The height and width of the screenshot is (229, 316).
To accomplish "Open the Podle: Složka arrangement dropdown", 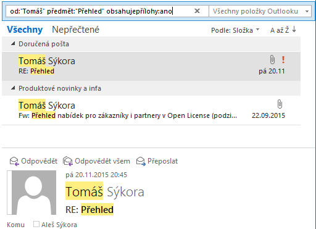I will 235,30.
